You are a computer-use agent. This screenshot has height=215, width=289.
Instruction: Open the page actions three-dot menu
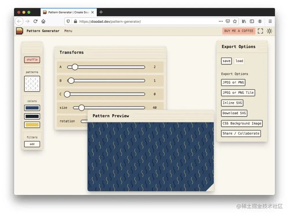point(221,21)
